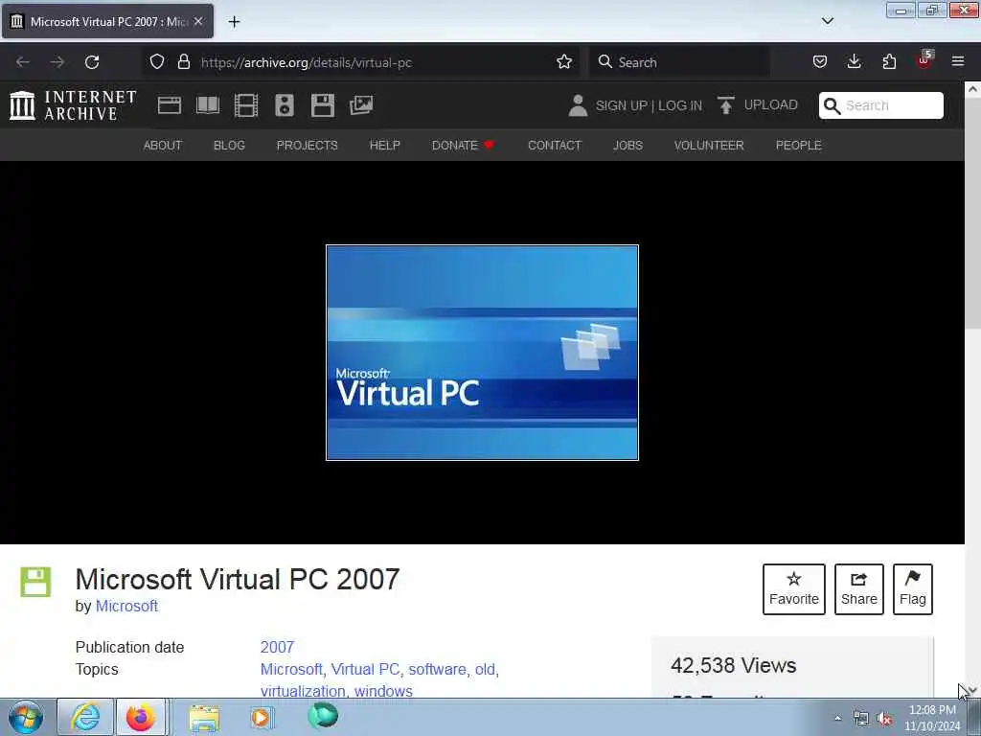Click the magnifier in the Archive search box

click(x=832, y=105)
